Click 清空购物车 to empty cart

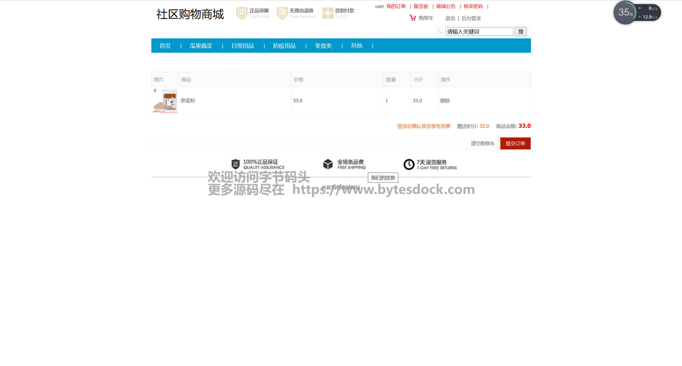pos(482,144)
